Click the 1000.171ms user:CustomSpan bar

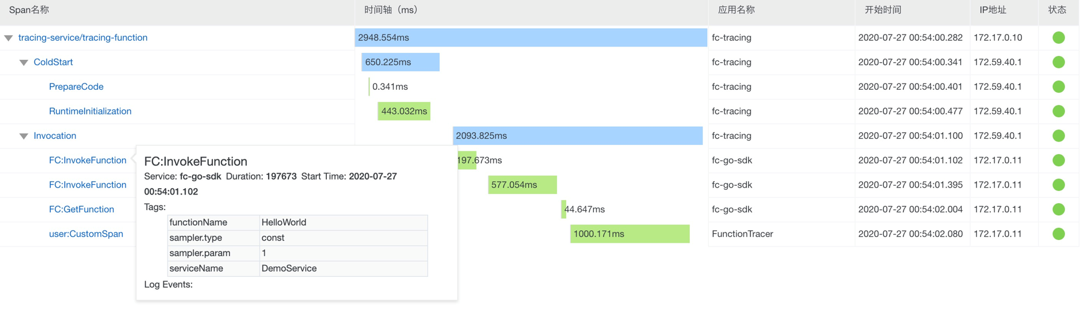(x=630, y=234)
